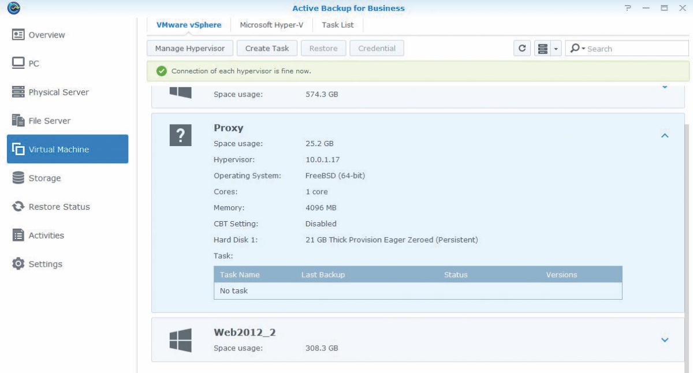Open Settings gear in sidebar
Image resolution: width=693 pixels, height=373 pixels.
18,264
